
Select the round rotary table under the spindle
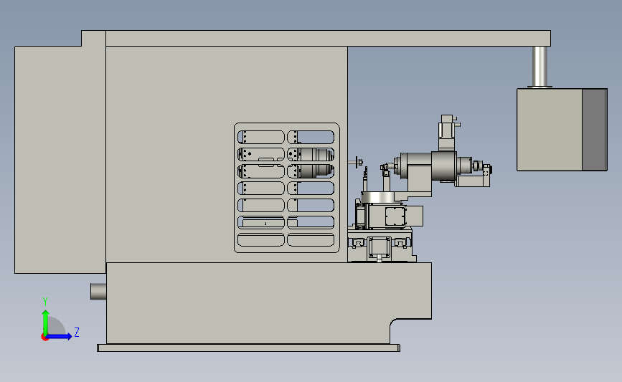tap(377, 197)
